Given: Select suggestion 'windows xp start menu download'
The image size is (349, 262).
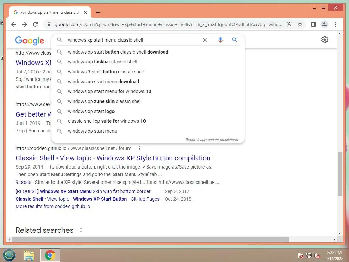Looking at the screenshot, I should pos(148,82).
